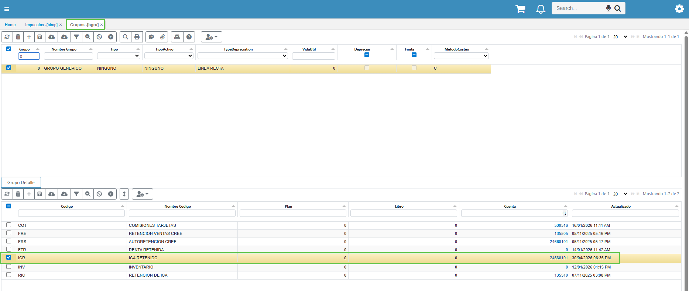
Task: Click the help question mark icon
Action: click(x=189, y=37)
